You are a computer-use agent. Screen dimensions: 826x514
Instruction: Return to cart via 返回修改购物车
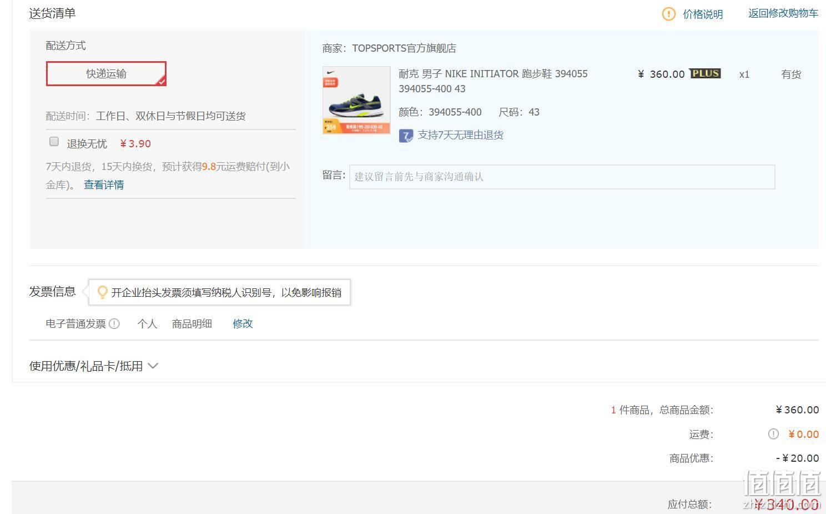click(783, 13)
